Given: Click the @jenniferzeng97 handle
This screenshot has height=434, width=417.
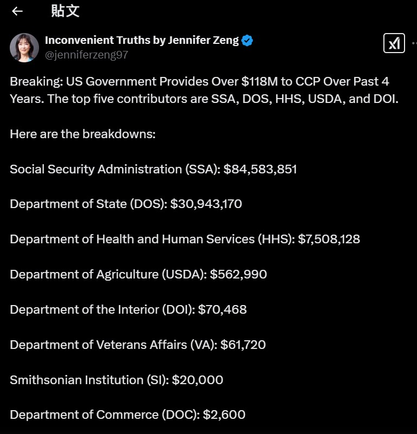Looking at the screenshot, I should pyautogui.click(x=86, y=54).
